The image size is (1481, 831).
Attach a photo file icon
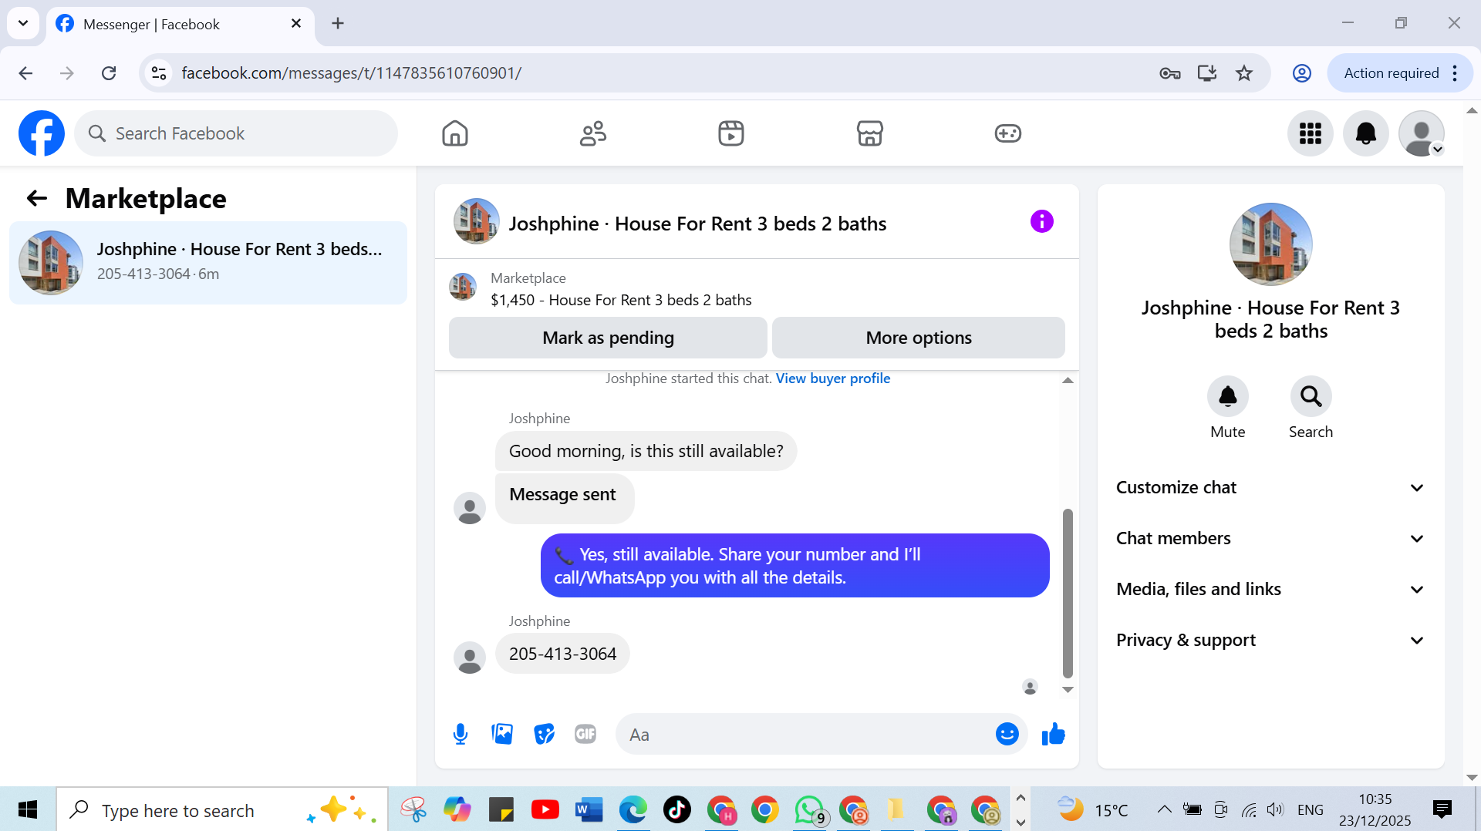click(502, 735)
